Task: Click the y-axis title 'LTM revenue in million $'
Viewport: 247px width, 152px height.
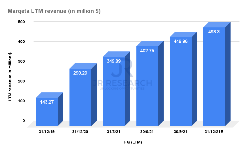Action: [x=10, y=77]
